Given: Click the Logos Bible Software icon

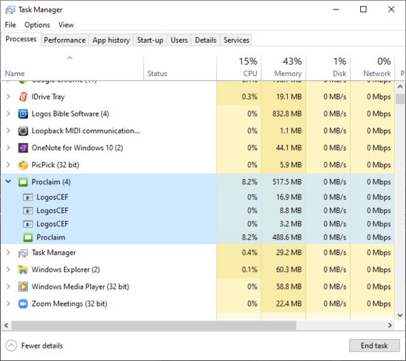Looking at the screenshot, I should [23, 114].
